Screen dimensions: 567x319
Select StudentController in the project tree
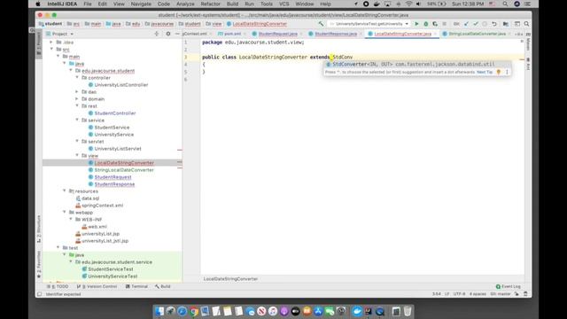point(115,113)
